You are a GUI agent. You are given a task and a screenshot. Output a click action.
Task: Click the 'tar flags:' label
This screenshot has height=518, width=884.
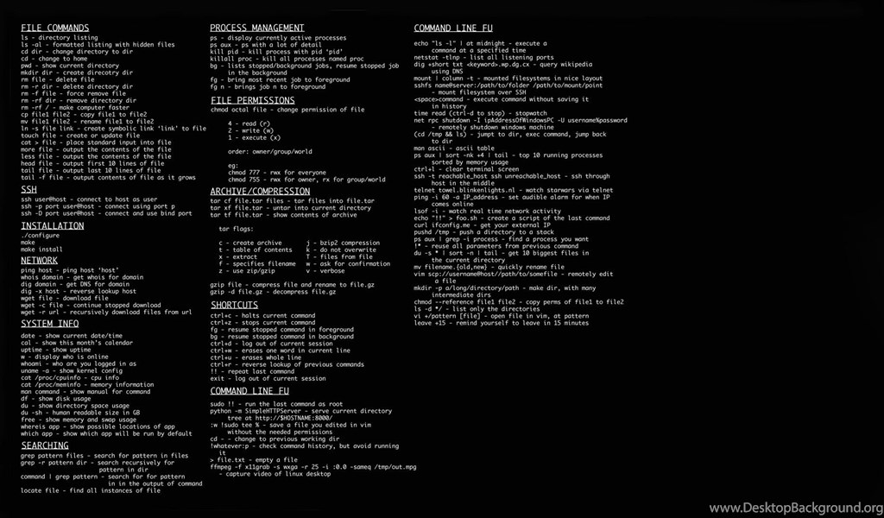point(236,229)
